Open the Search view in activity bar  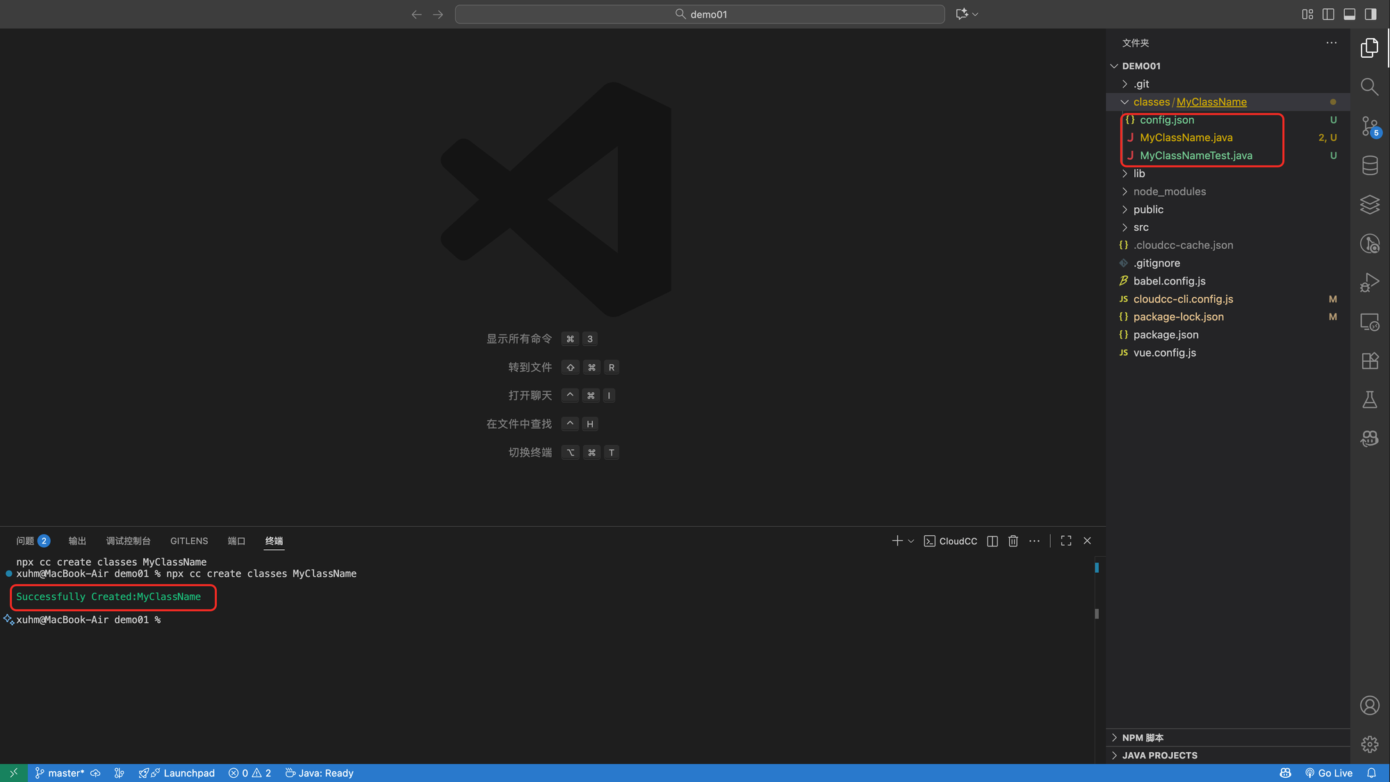click(1369, 87)
